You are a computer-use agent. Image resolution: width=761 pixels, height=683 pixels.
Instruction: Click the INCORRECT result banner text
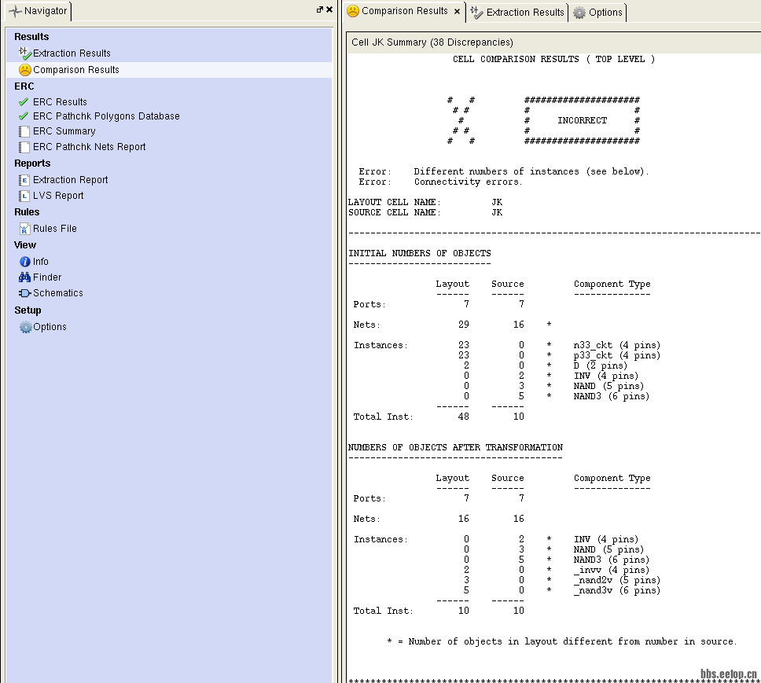click(582, 120)
